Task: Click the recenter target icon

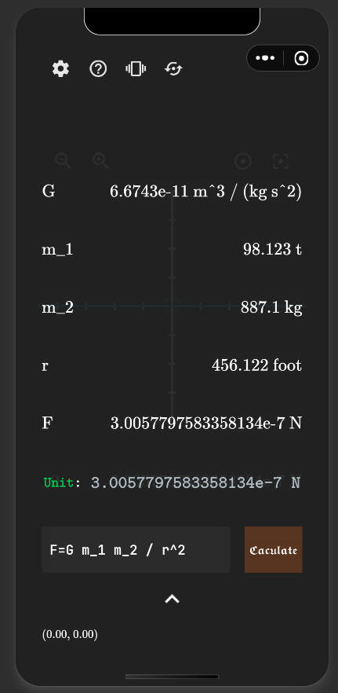Action: 243,161
